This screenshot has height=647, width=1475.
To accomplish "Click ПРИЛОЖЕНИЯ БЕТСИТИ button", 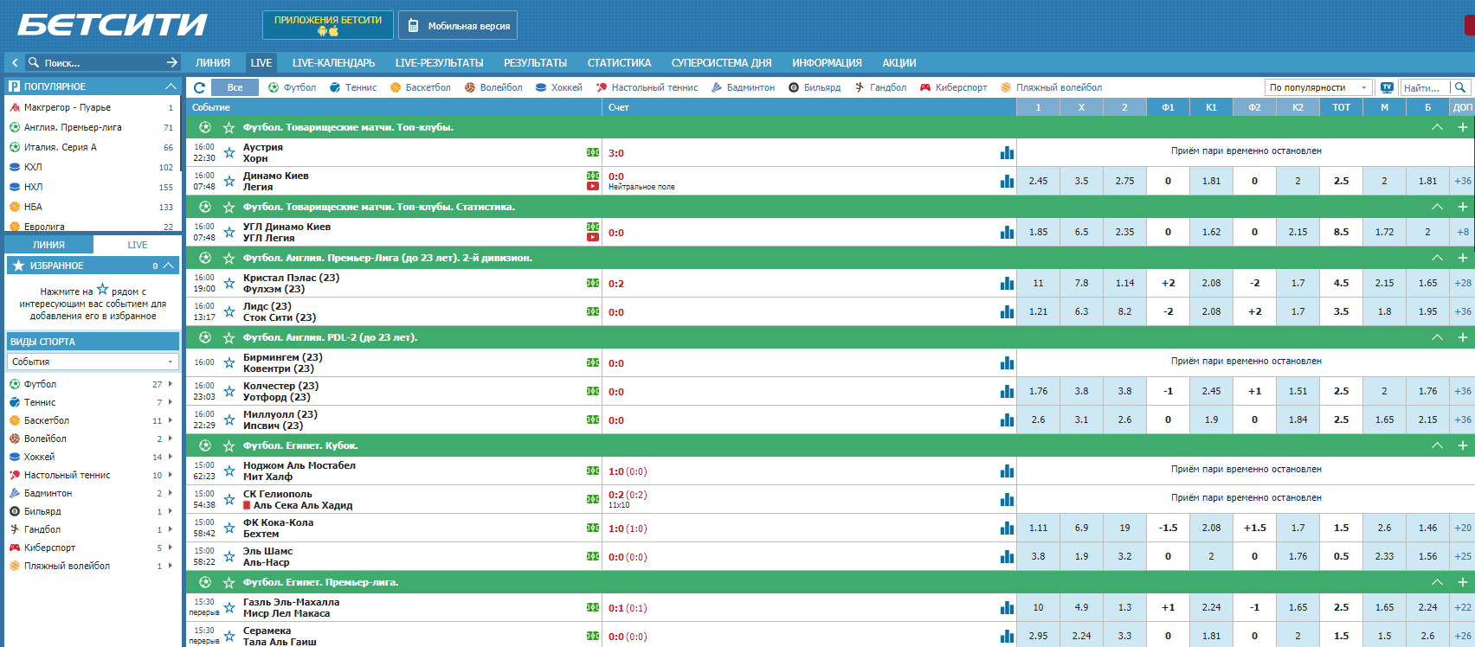I will pos(328,25).
